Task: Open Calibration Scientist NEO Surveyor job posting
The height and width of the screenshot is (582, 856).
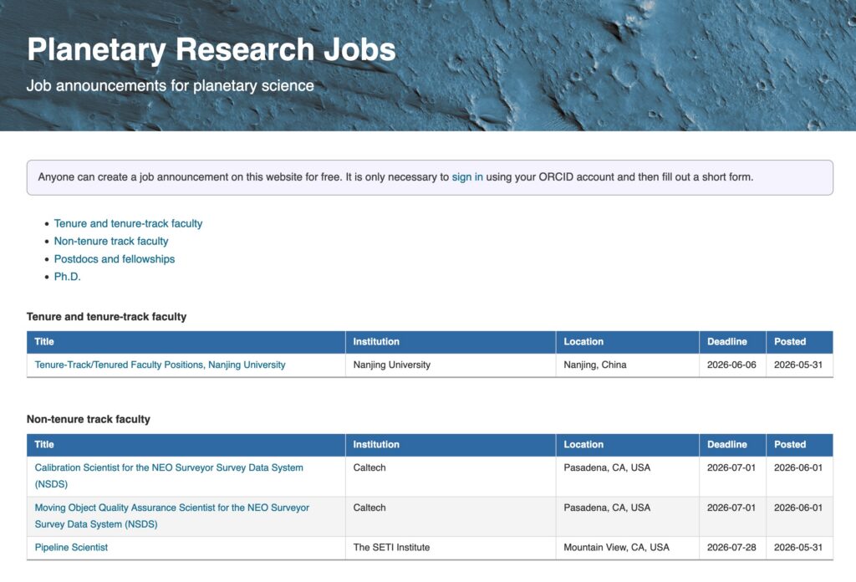Action: click(169, 476)
